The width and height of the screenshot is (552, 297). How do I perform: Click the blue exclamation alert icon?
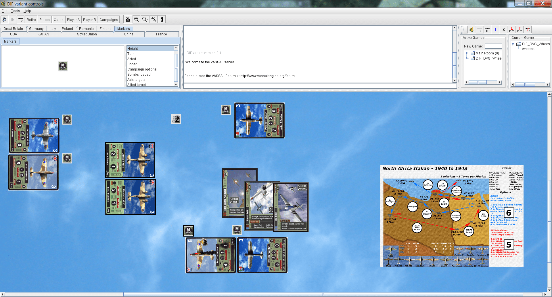coord(495,29)
